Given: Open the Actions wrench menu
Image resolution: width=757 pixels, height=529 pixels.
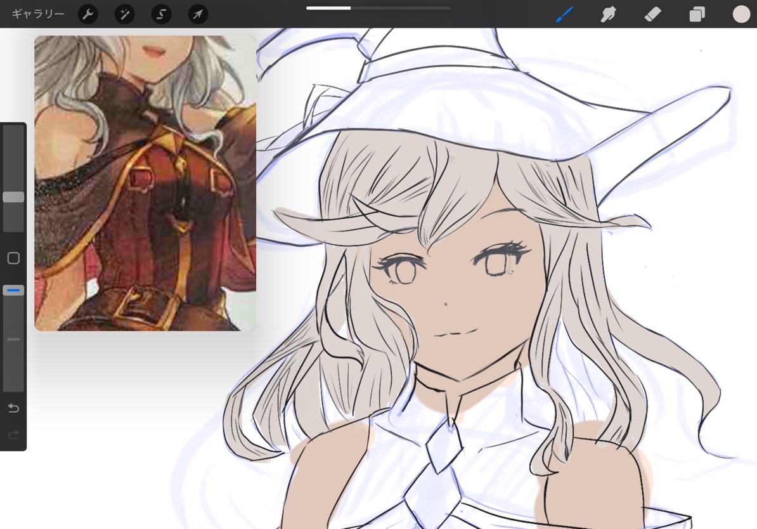Looking at the screenshot, I should click(87, 14).
